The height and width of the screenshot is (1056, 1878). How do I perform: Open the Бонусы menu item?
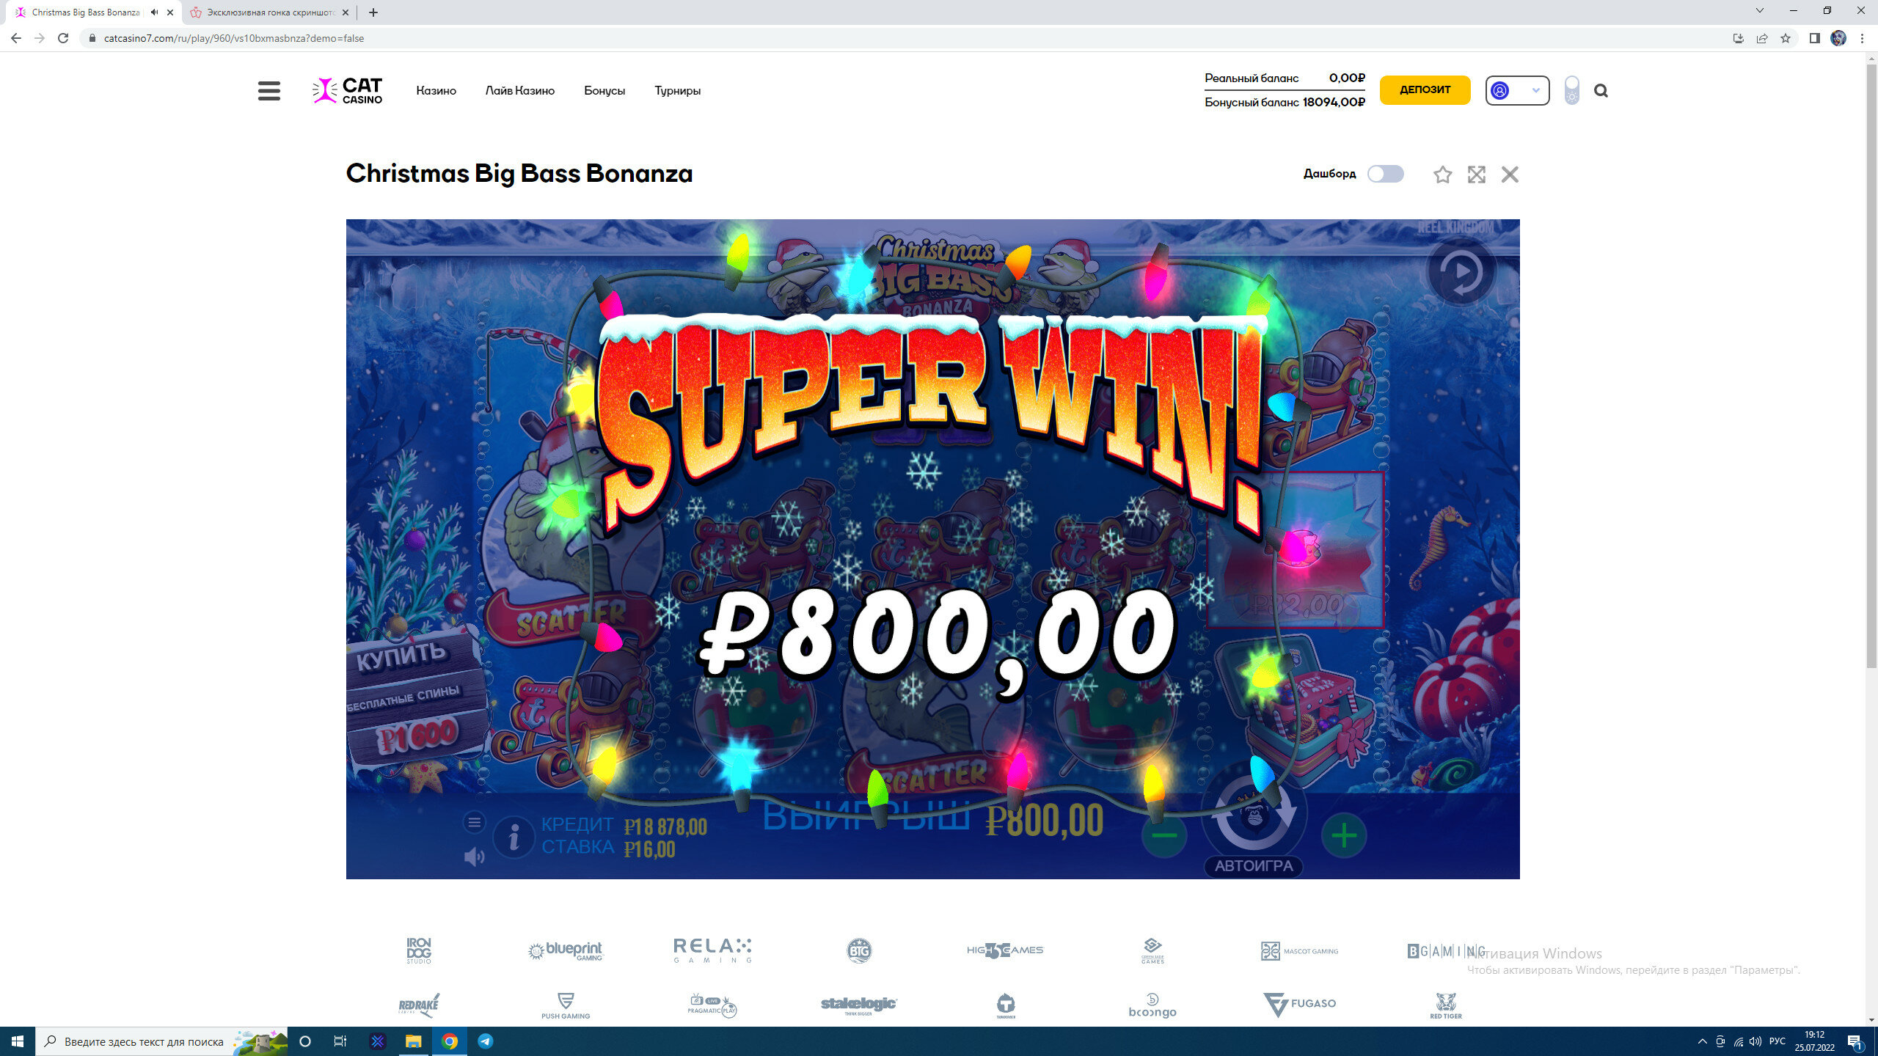pos(604,91)
